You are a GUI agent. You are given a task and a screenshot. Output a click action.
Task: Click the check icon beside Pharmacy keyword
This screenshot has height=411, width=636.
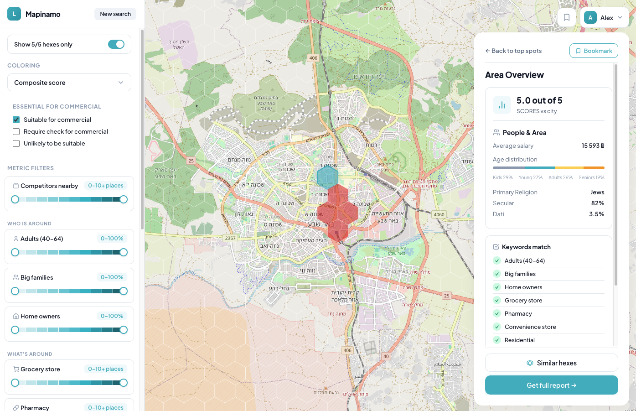[x=497, y=313]
